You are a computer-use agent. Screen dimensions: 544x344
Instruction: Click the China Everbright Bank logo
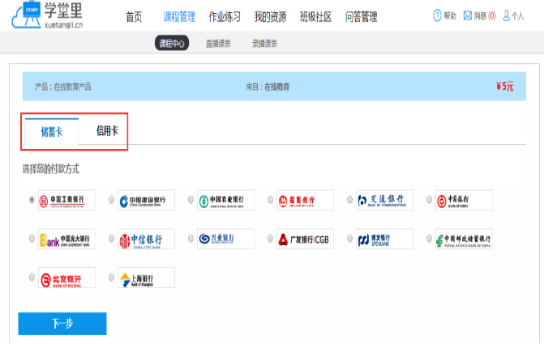coord(66,239)
